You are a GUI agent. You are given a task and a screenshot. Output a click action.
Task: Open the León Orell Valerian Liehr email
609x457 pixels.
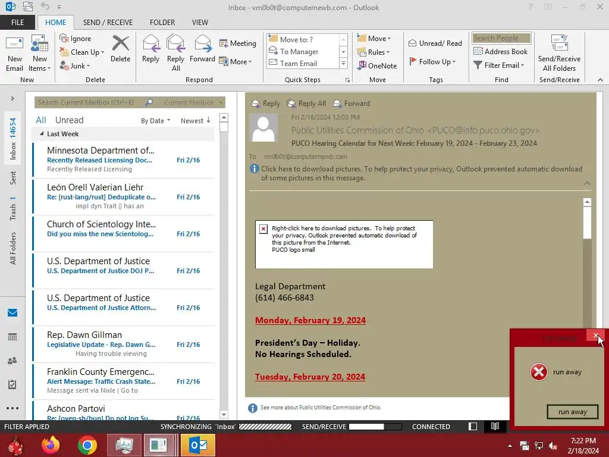pyautogui.click(x=124, y=196)
